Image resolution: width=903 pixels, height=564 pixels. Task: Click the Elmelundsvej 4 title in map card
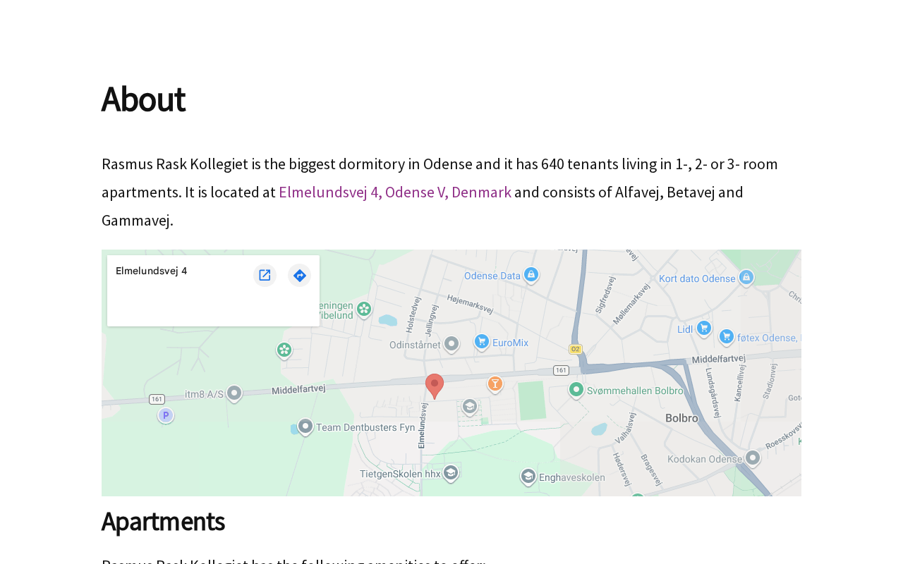coord(152,271)
